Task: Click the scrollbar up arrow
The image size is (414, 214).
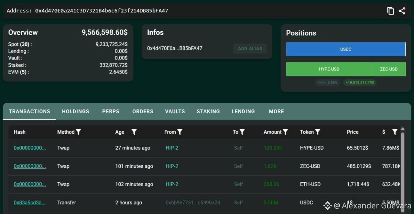Action: [x=403, y=129]
